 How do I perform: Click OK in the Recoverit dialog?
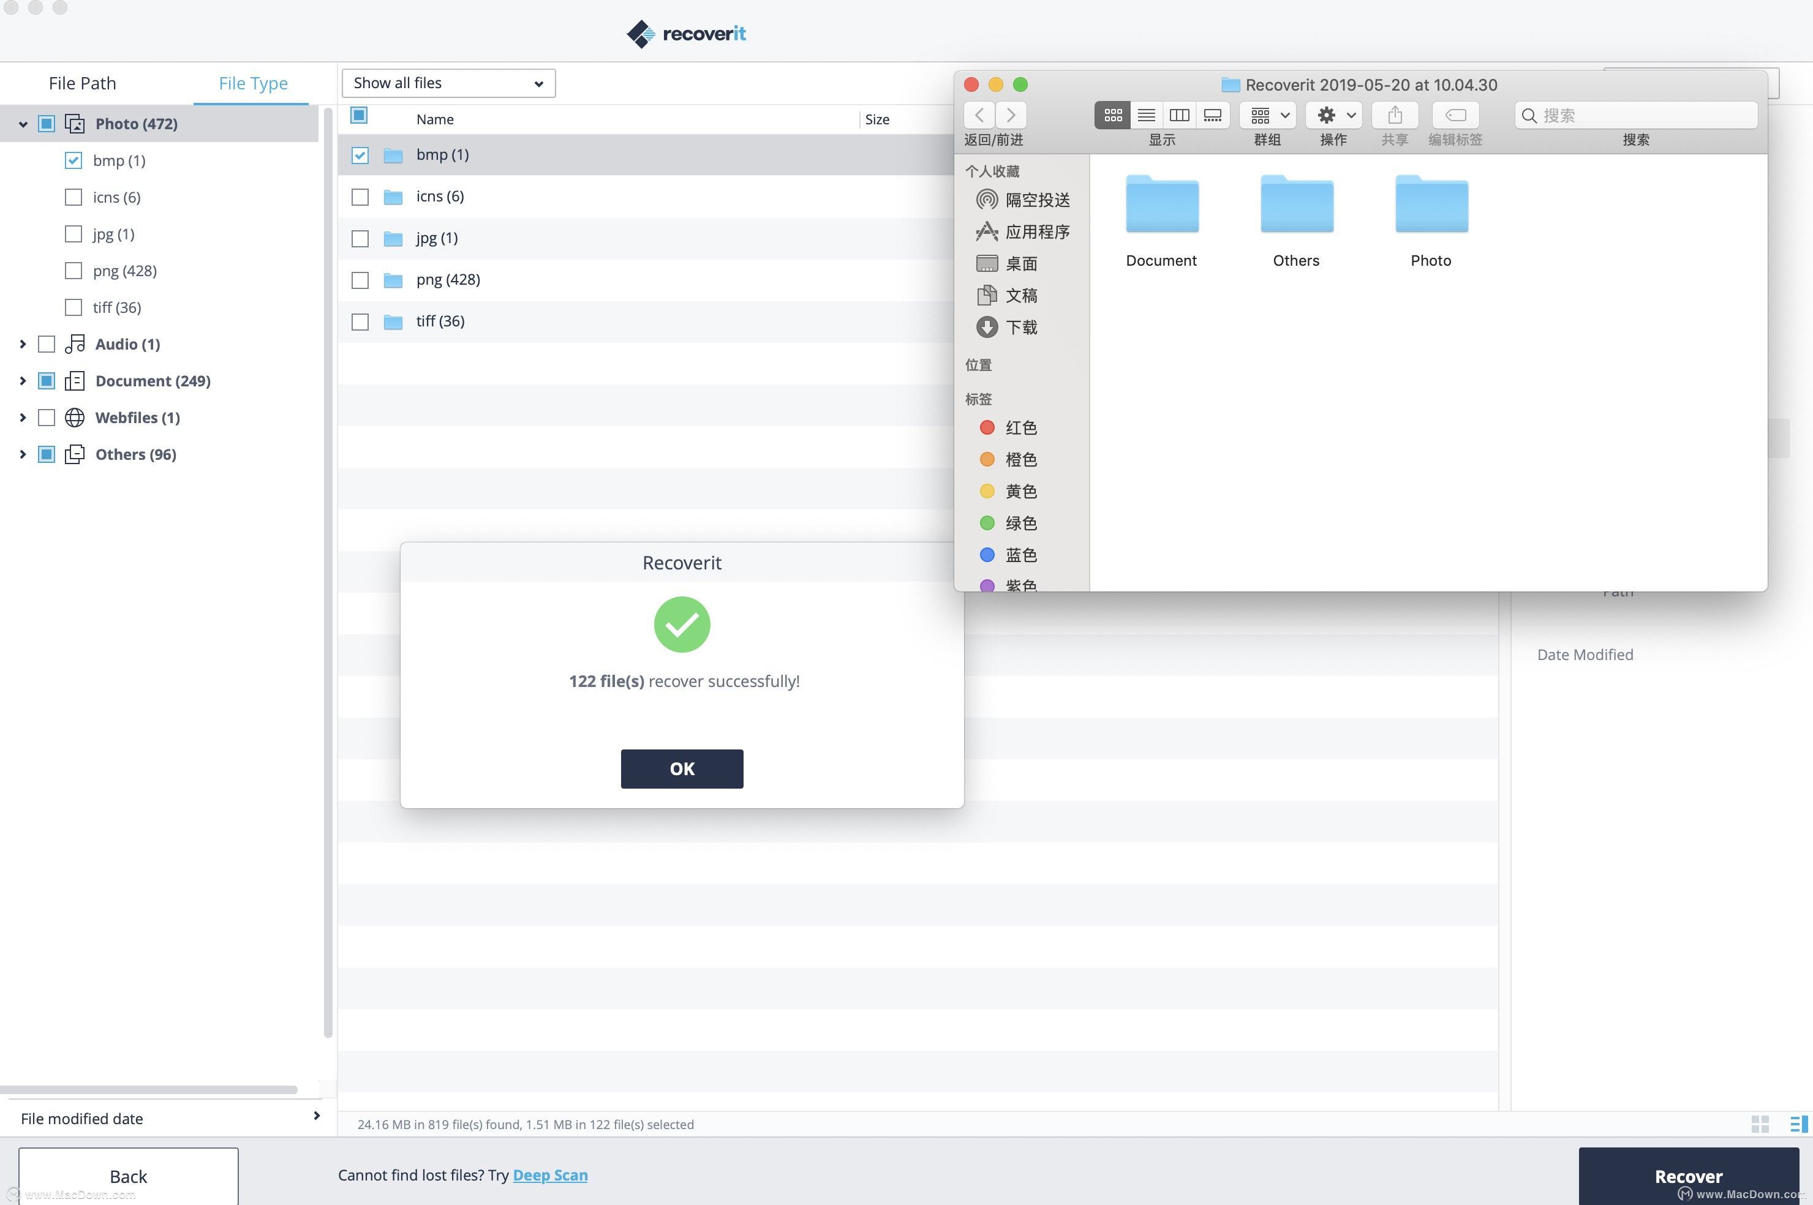pos(682,768)
